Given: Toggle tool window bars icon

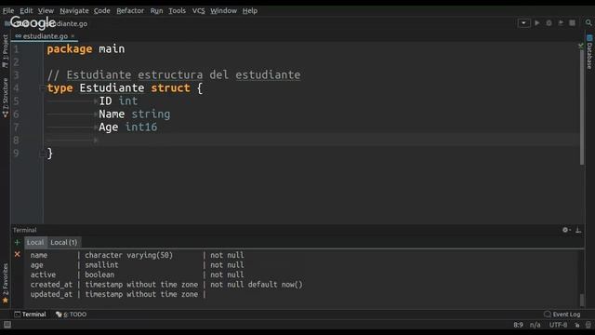Looking at the screenshot, I should point(7,325).
